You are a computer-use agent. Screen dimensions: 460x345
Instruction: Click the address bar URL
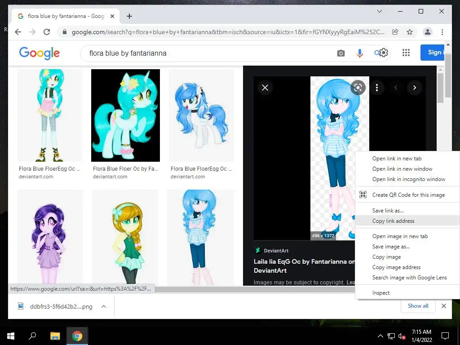pos(228,32)
